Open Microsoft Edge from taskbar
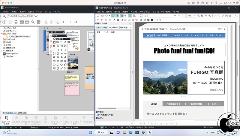The height and width of the screenshot is (136, 240). pyautogui.click(x=131, y=133)
